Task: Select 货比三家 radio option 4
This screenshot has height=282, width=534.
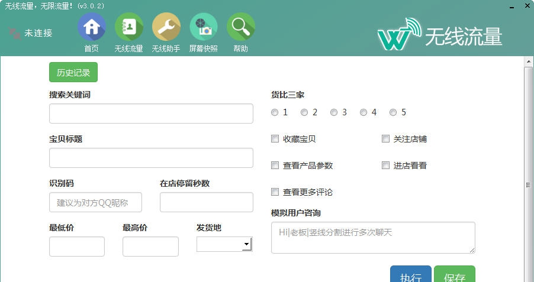Action: click(x=363, y=112)
